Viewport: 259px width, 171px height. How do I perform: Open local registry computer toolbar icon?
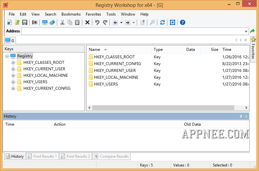(45, 22)
